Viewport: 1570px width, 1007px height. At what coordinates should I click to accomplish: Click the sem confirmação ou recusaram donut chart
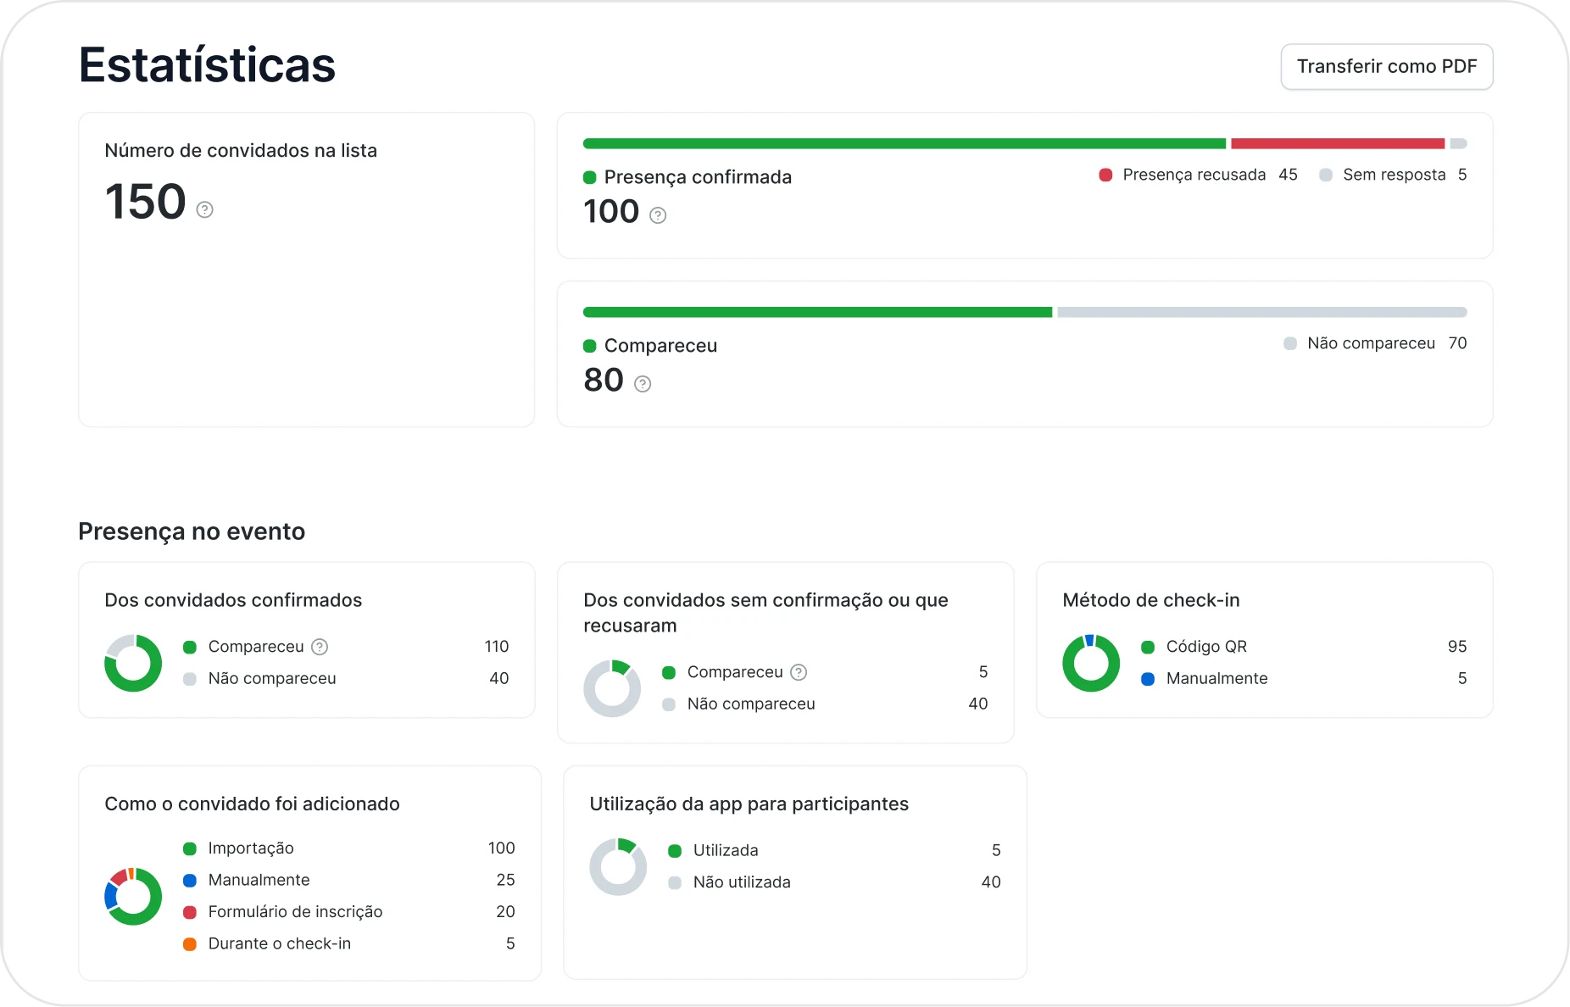click(612, 688)
